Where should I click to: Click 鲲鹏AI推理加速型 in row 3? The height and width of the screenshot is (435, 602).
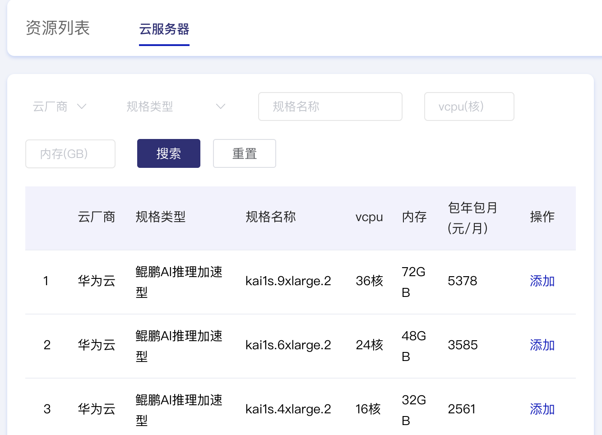(x=179, y=410)
